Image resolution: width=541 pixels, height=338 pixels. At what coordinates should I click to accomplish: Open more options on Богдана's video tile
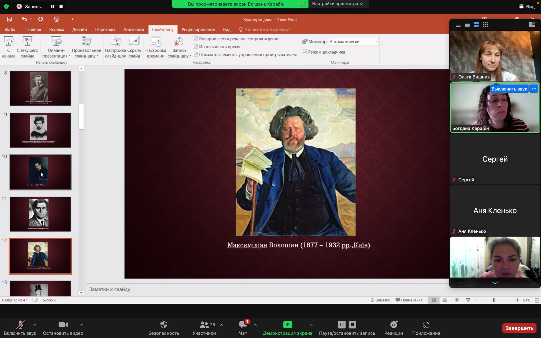[534, 89]
